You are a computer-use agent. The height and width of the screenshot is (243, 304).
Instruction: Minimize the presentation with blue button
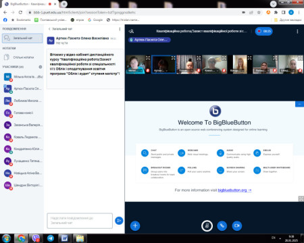click(x=299, y=104)
